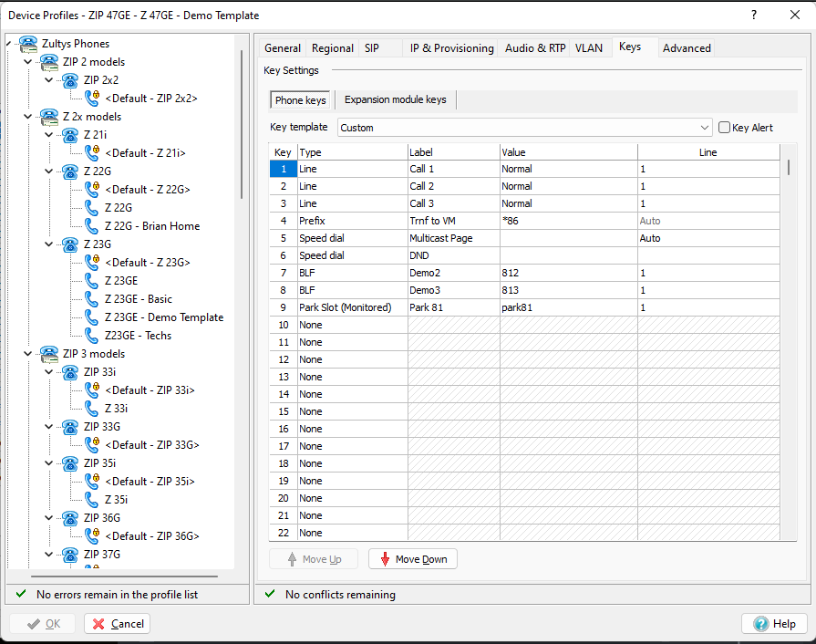The height and width of the screenshot is (644, 816).
Task: Collapse the Z 23G tree branch
Action: [49, 244]
